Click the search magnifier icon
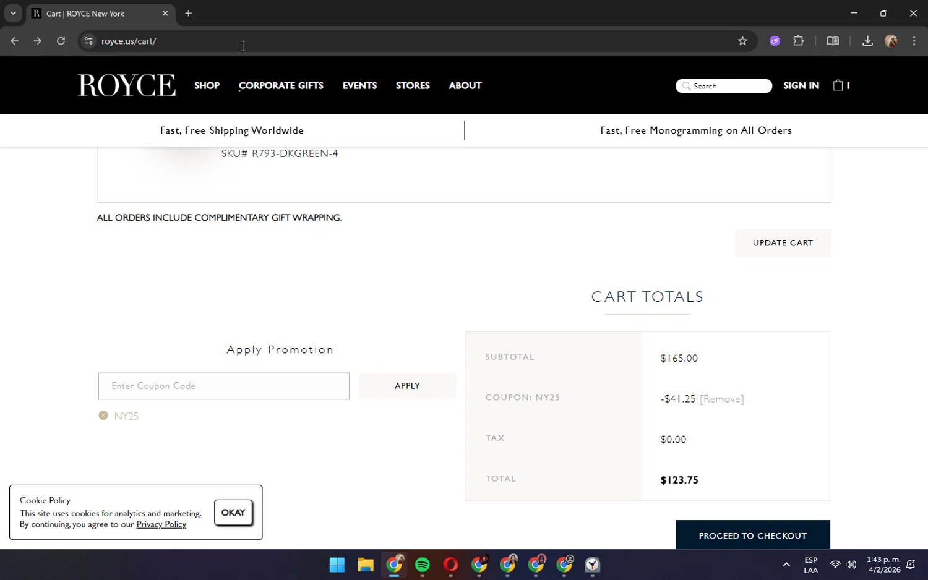 [686, 86]
